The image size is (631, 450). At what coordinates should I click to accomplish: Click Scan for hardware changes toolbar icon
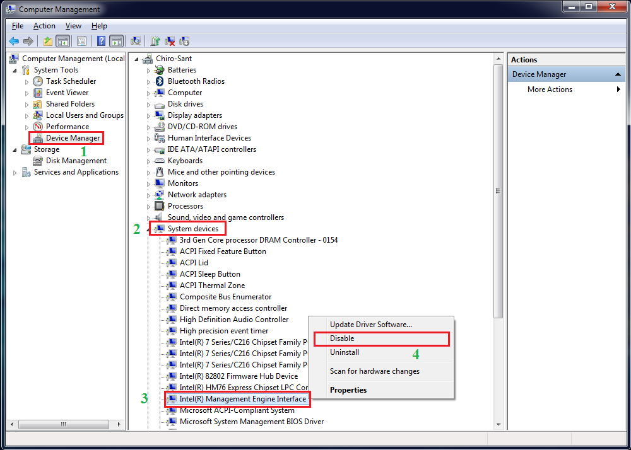(135, 42)
